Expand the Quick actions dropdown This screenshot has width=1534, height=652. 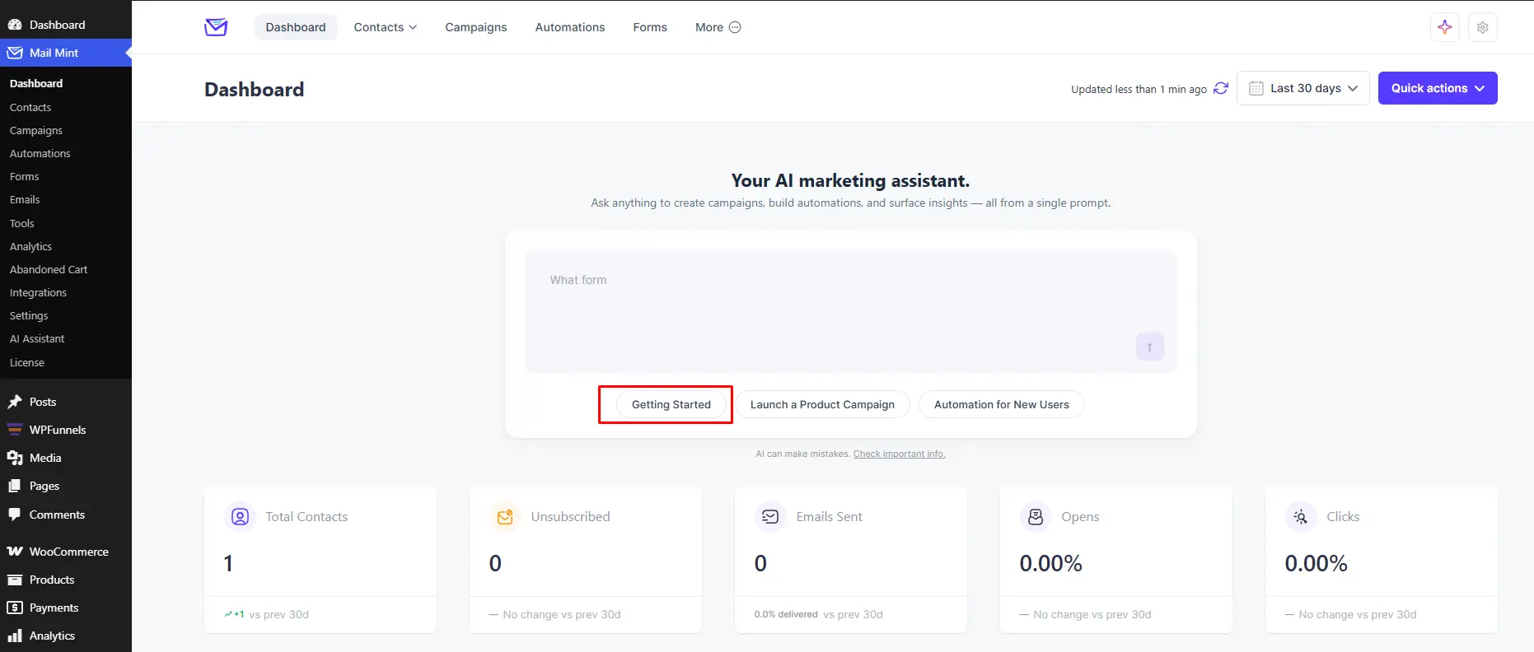coord(1438,88)
